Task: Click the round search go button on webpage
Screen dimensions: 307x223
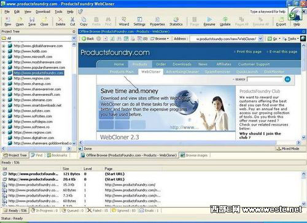Action: tap(287, 79)
